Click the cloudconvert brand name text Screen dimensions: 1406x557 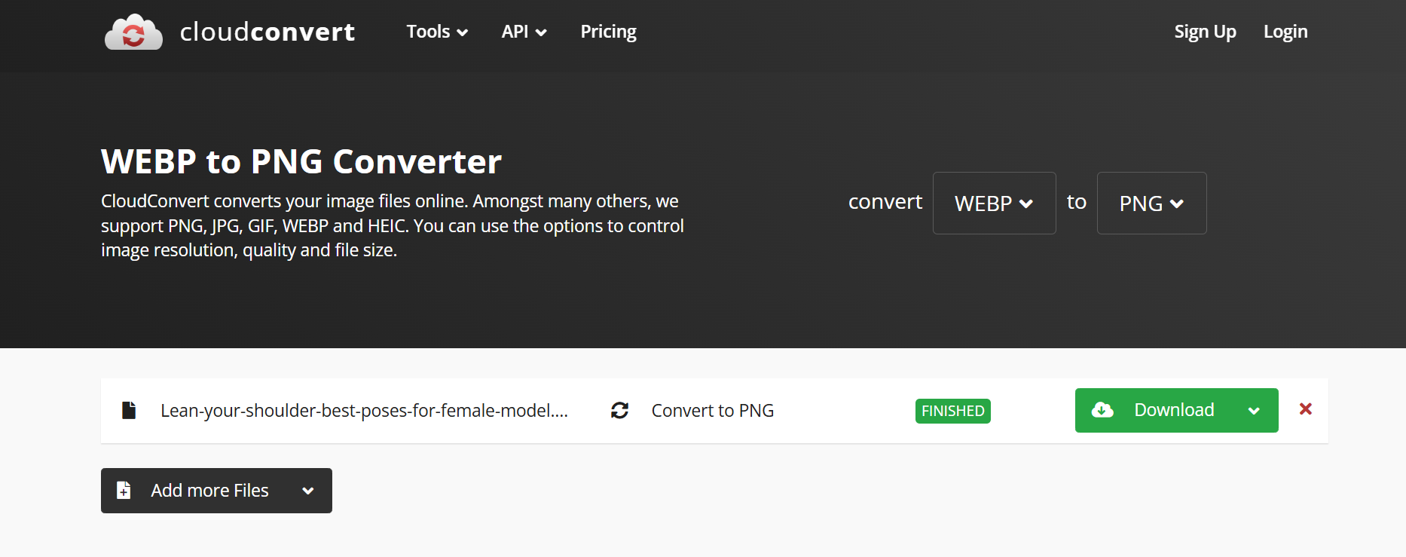(x=267, y=32)
